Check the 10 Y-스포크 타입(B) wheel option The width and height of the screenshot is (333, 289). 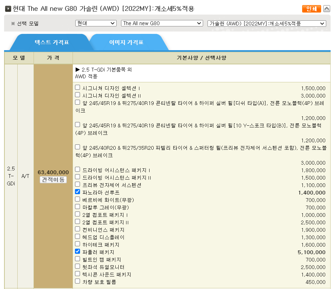click(x=78, y=125)
